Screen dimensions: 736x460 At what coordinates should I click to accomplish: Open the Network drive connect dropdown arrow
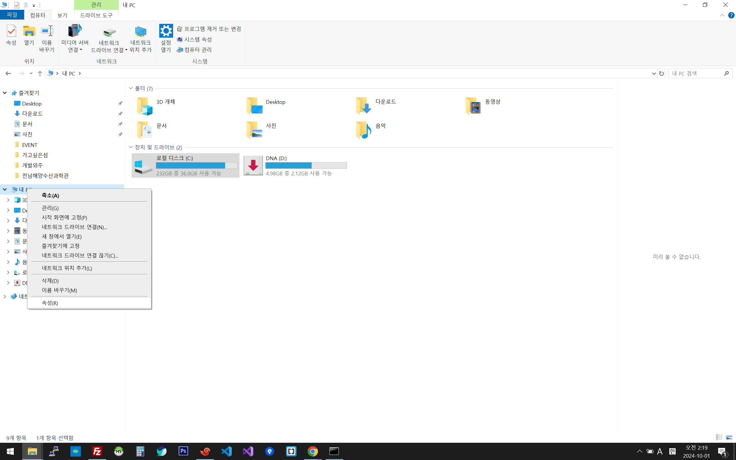126,50
